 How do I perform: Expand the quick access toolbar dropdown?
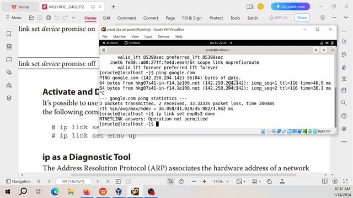(73, 18)
